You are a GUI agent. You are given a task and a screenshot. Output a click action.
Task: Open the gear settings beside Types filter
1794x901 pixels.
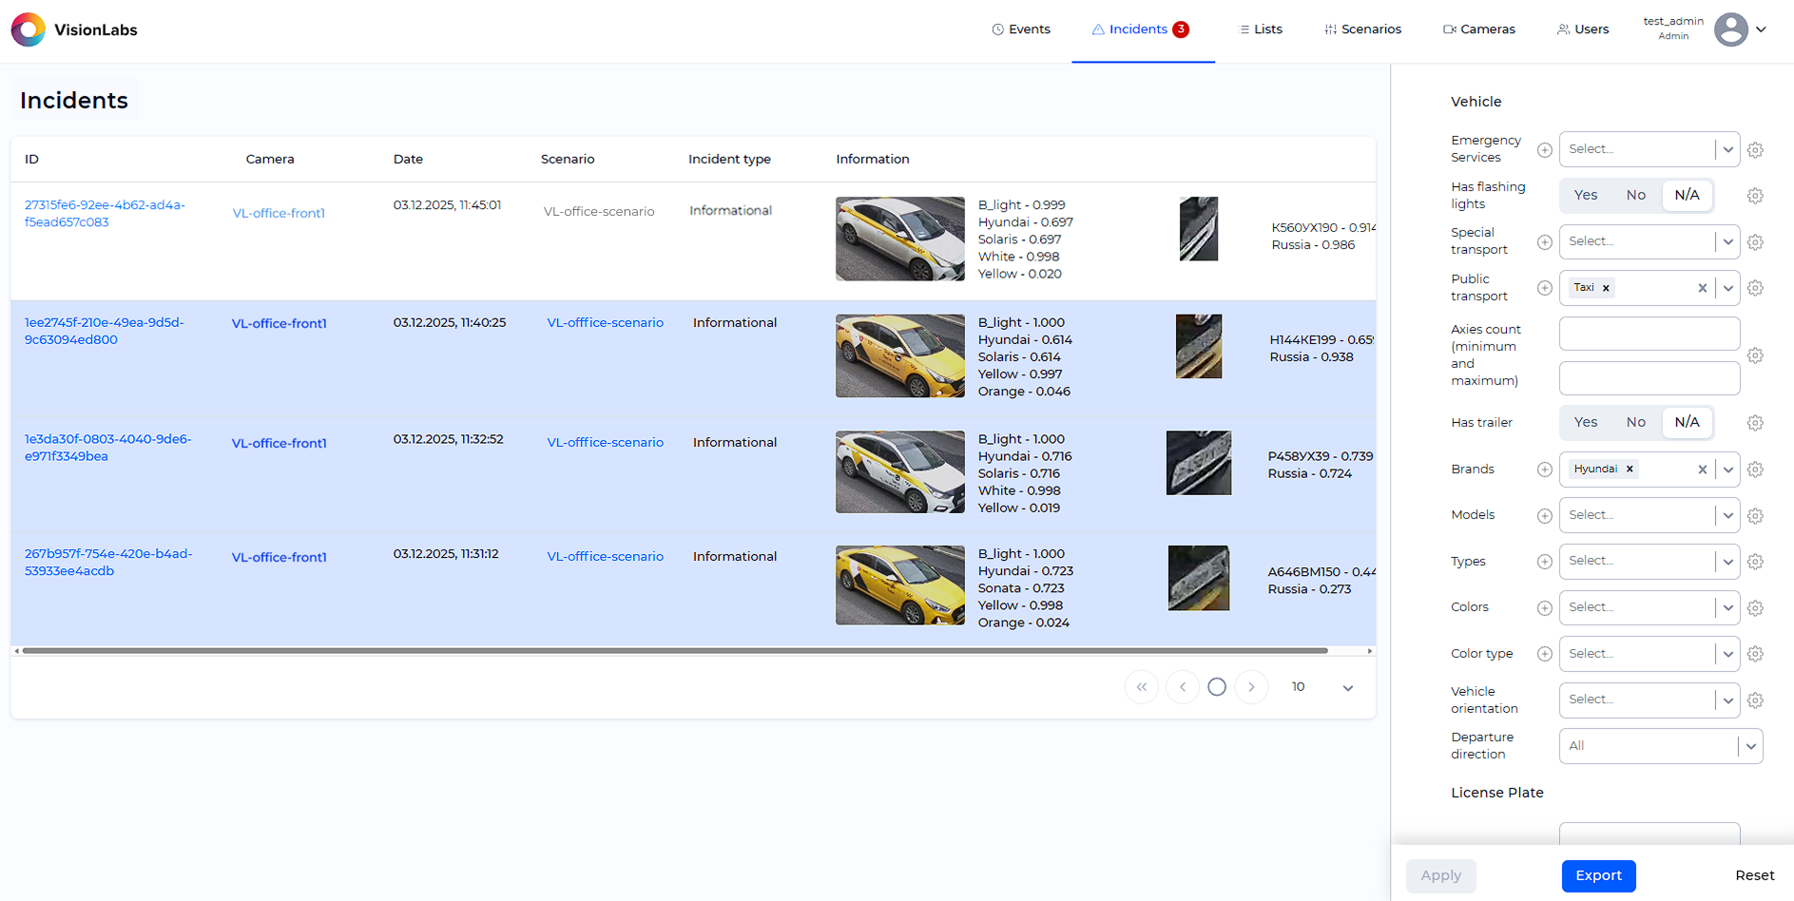[x=1755, y=562]
